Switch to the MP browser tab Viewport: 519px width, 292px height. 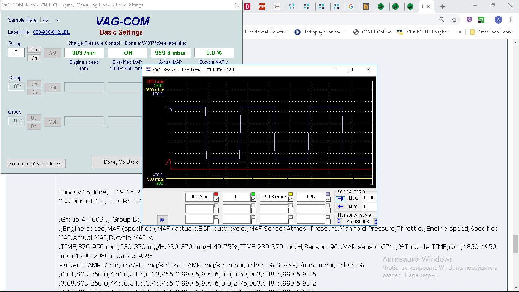[x=262, y=6]
